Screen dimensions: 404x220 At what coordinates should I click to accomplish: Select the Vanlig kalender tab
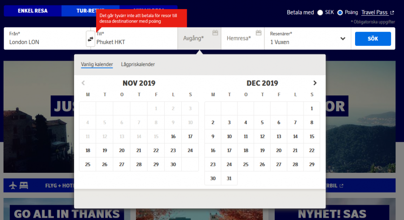click(x=97, y=64)
